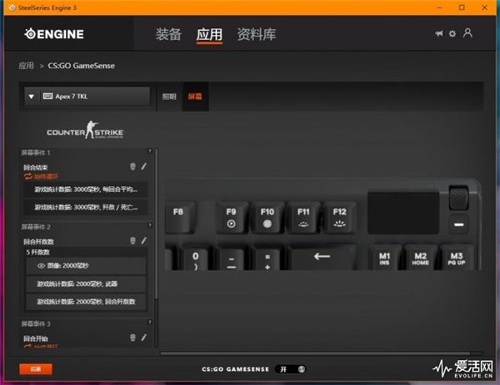This screenshot has height=385, width=500.
Task: Click the 回合歼敌数 event name
Action: pos(39,241)
